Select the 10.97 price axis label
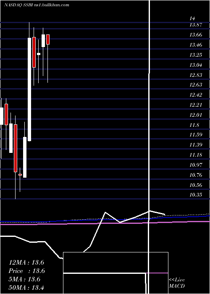The height and width of the screenshot is (294, 210). 196,165
